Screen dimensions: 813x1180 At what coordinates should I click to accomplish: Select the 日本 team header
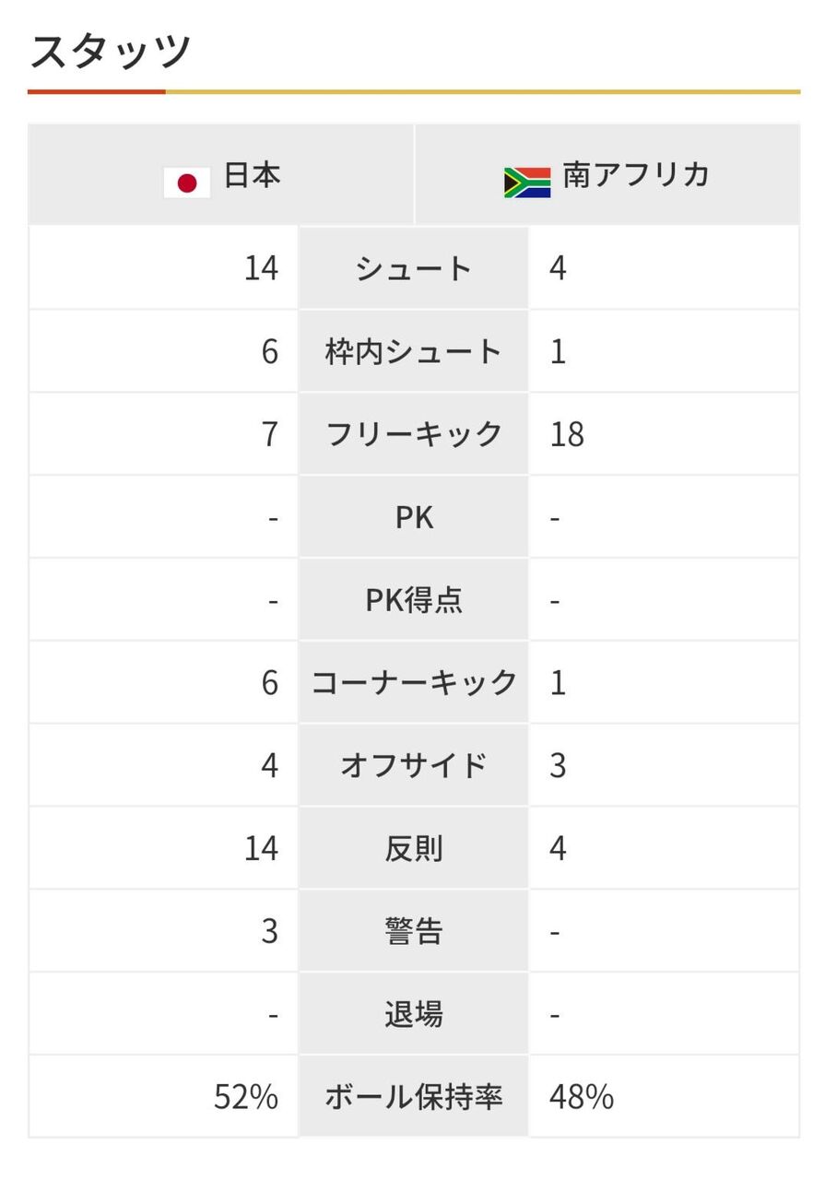(252, 176)
